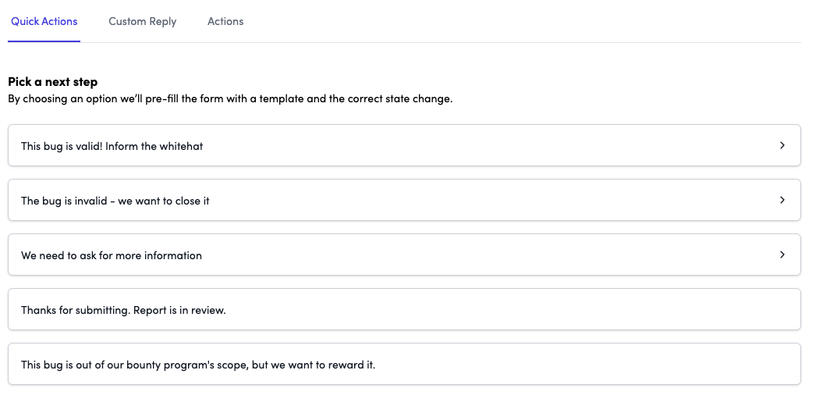This screenshot has height=413, width=830.
Task: Pick the out-of-scope but reward bug option
Action: [x=197, y=365]
